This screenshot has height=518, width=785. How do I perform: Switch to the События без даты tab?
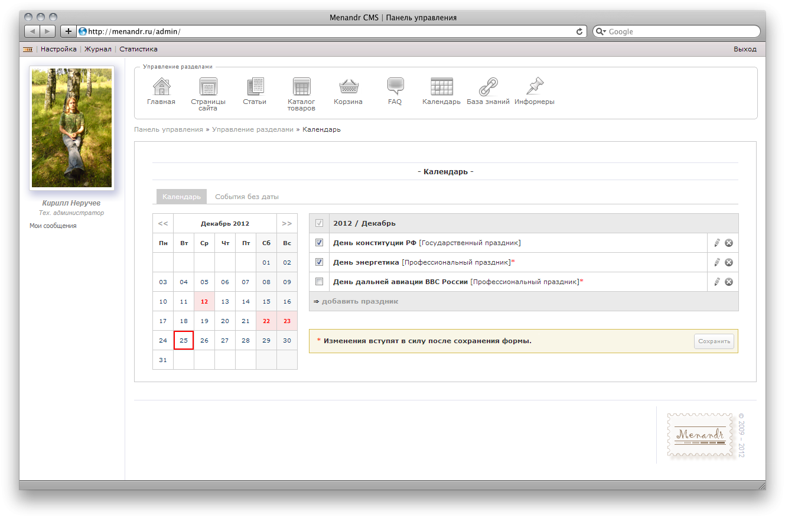pyautogui.click(x=246, y=196)
